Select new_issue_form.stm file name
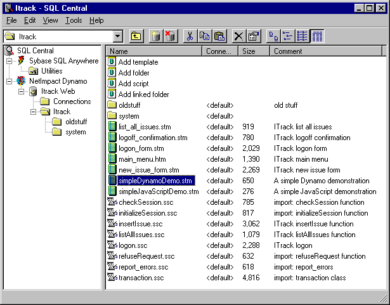This screenshot has width=390, height=305. 149,170
